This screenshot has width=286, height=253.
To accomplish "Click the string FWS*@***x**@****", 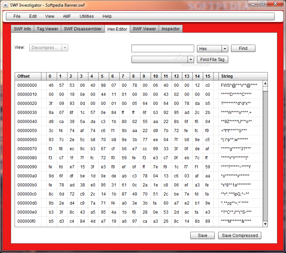I will [239, 85].
